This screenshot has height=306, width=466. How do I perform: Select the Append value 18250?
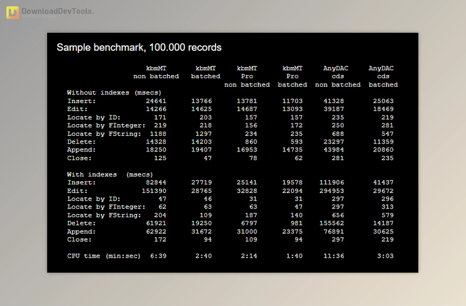click(156, 150)
